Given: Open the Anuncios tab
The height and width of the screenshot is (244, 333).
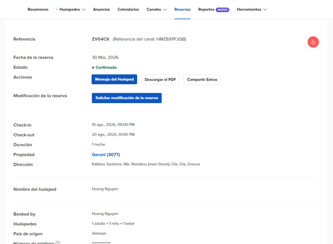Looking at the screenshot, I should 101,9.
